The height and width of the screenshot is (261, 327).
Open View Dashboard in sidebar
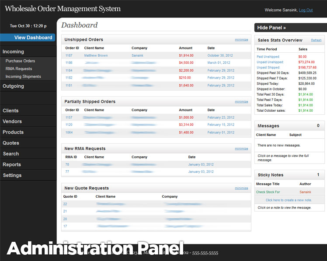[33, 38]
